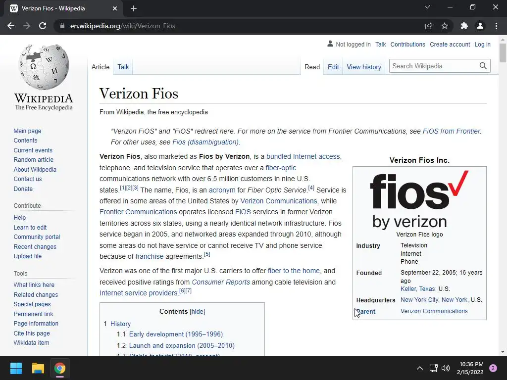Open the taskbar clock and date
Viewport: 507px width, 380px height.
click(470, 368)
